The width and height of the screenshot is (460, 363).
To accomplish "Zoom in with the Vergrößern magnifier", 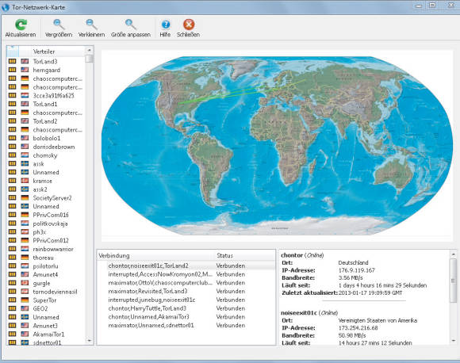I will tap(59, 25).
